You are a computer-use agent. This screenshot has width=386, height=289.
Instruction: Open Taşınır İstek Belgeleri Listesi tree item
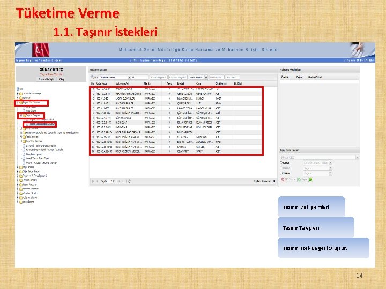pos(42,120)
